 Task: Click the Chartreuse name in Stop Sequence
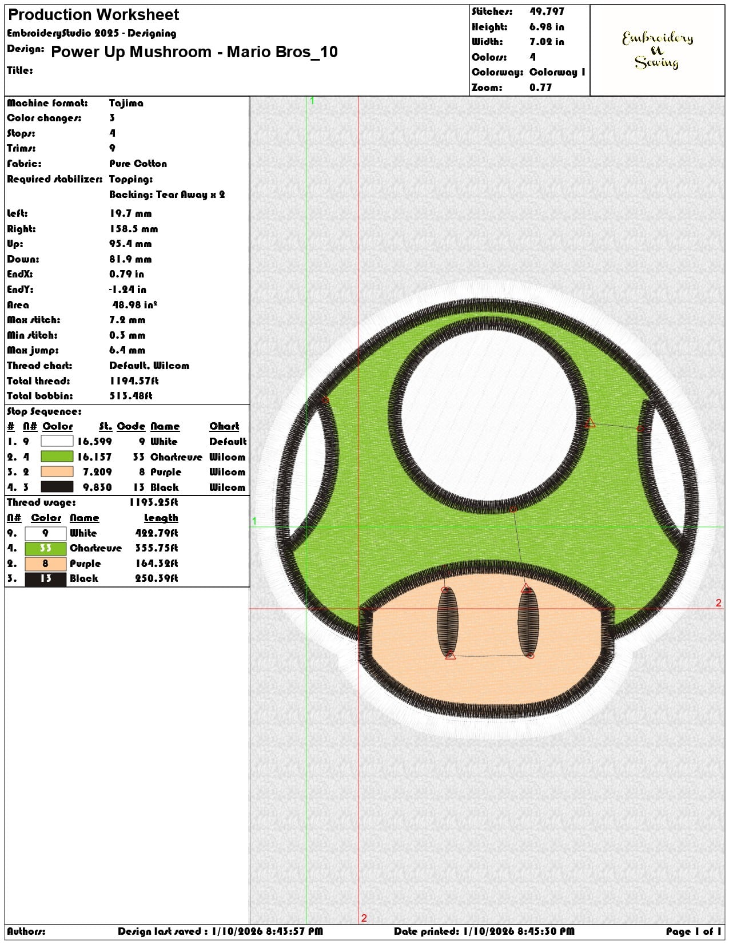pyautogui.click(x=176, y=457)
